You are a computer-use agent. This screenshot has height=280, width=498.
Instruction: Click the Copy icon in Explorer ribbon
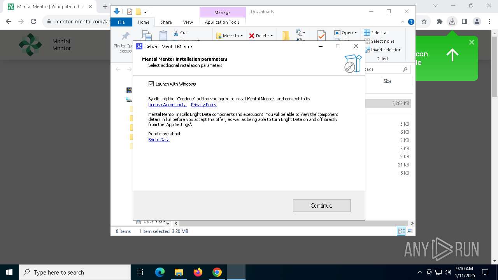click(x=147, y=36)
